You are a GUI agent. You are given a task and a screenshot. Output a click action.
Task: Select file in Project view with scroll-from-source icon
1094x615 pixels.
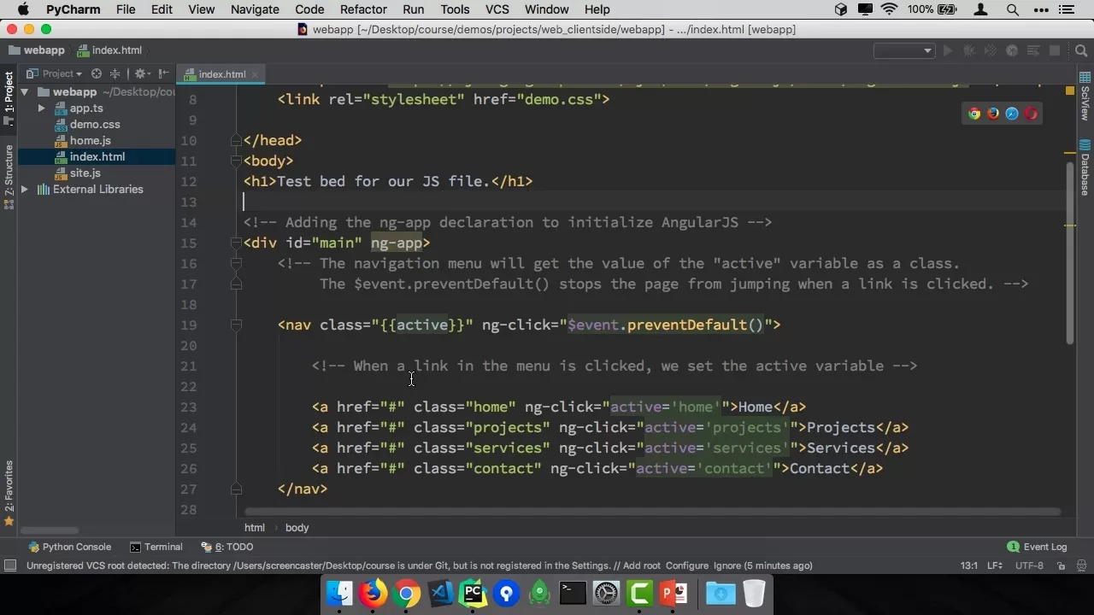[x=96, y=73]
